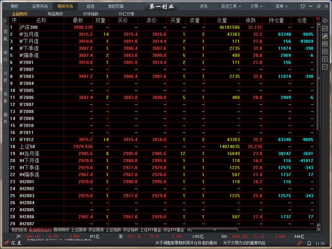
Task: Open news link 关于交易方式的重要风险
Action: [x=245, y=243]
